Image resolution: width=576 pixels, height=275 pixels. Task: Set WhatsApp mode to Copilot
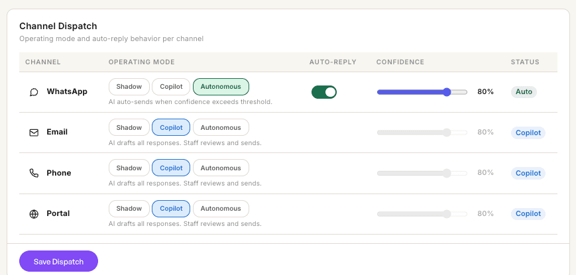[x=171, y=87]
